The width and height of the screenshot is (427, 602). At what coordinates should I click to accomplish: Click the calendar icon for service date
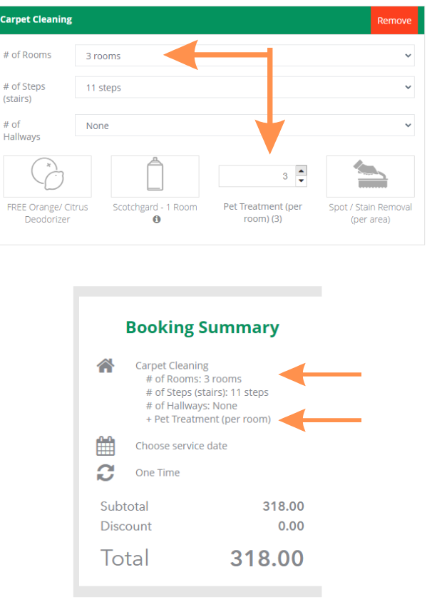coord(106,446)
